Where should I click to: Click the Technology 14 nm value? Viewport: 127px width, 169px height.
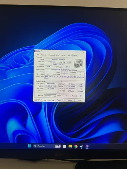tap(48, 67)
